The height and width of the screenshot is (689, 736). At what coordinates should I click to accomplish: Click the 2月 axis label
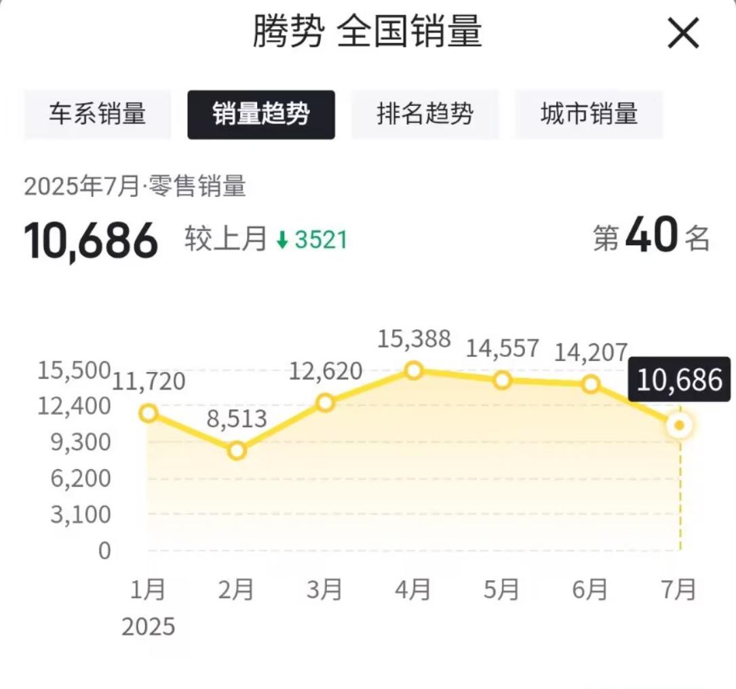point(236,589)
